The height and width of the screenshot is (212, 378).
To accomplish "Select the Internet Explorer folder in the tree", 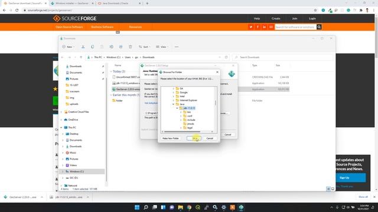I will pos(188,100).
